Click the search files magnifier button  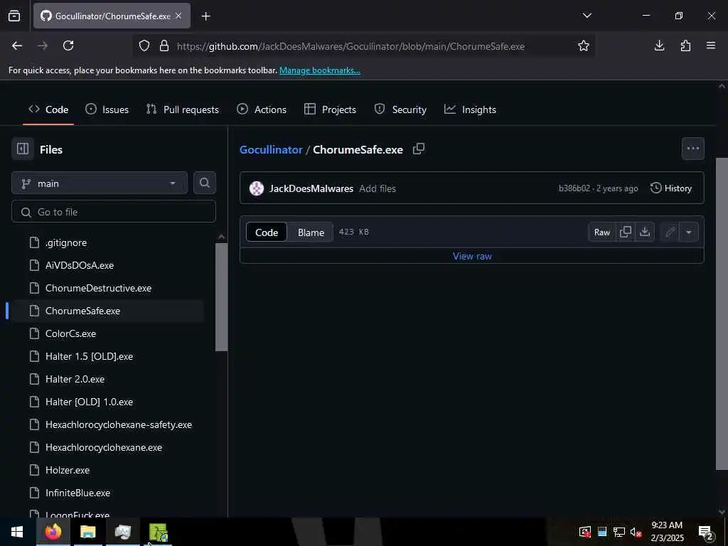pos(204,183)
